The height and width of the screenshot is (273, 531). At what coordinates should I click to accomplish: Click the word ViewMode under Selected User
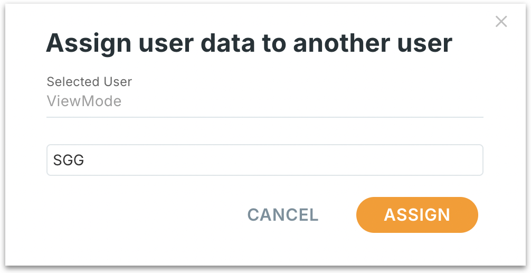pyautogui.click(x=84, y=101)
